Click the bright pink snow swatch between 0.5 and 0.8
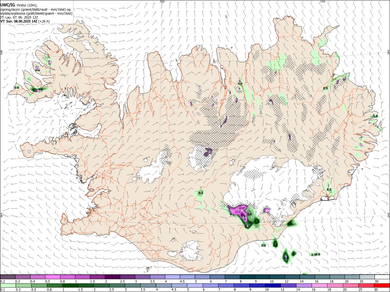This screenshot has width=390, height=292. [53, 277]
